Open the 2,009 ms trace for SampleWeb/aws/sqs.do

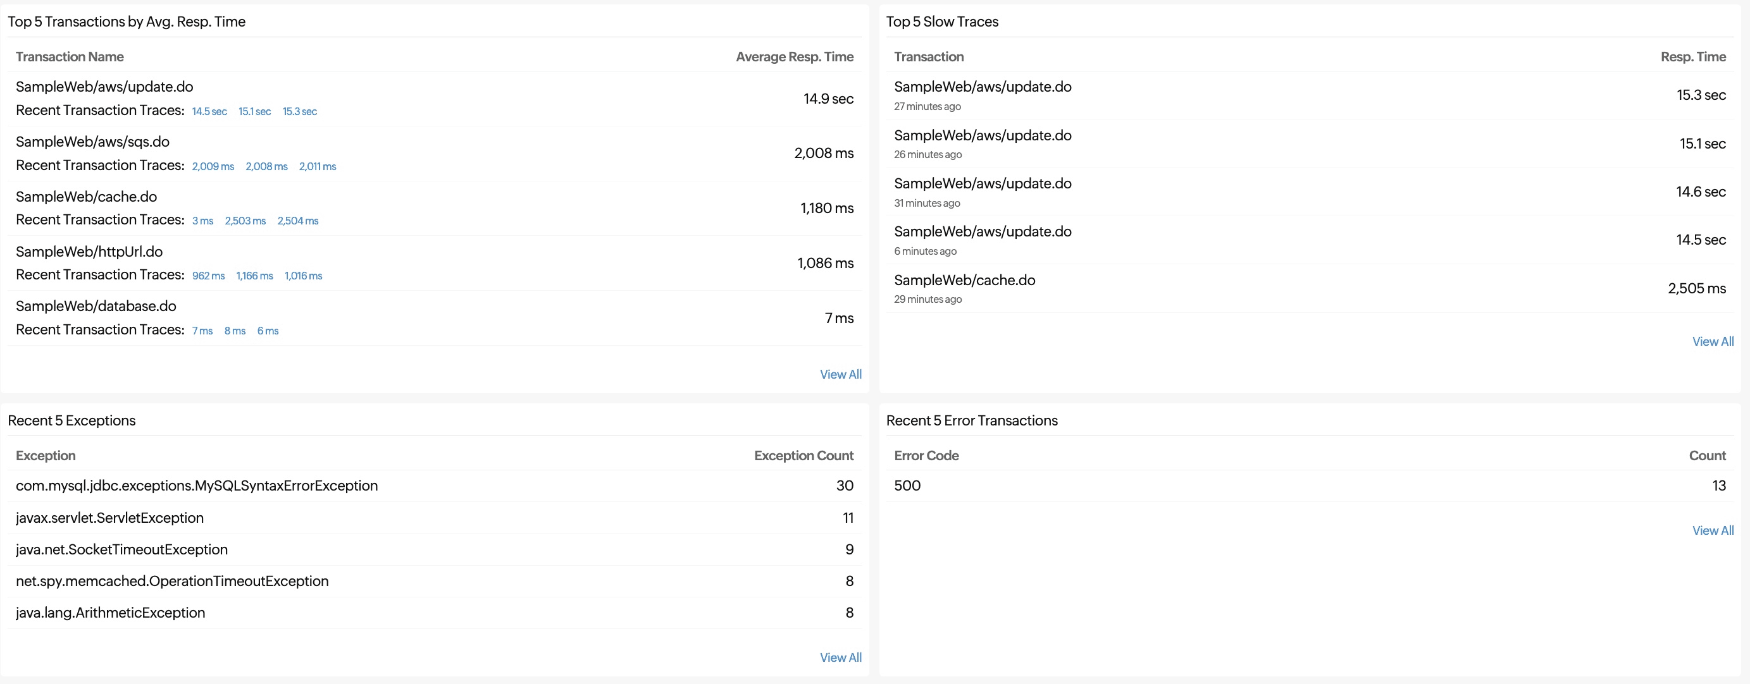pyautogui.click(x=212, y=166)
